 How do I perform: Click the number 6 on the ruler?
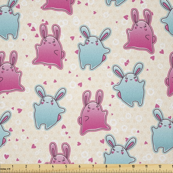pos(80,166)
